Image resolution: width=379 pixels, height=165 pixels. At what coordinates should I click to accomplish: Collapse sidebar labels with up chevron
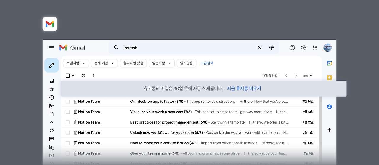click(52, 122)
